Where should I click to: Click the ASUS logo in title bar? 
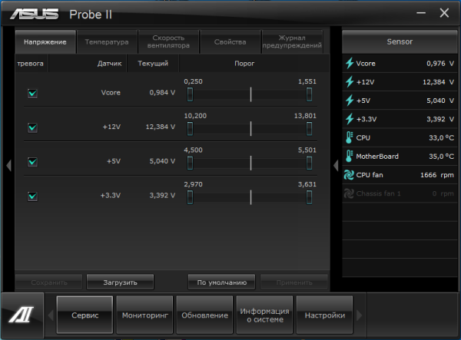pyautogui.click(x=34, y=14)
